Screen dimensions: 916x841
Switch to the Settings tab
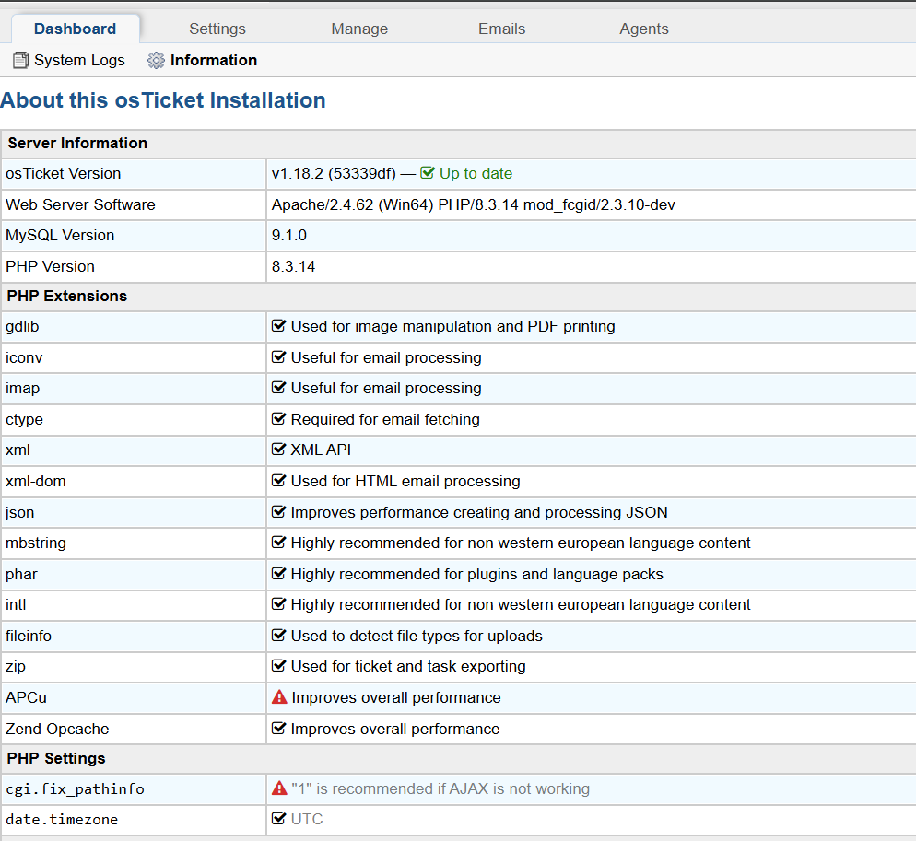point(217,29)
